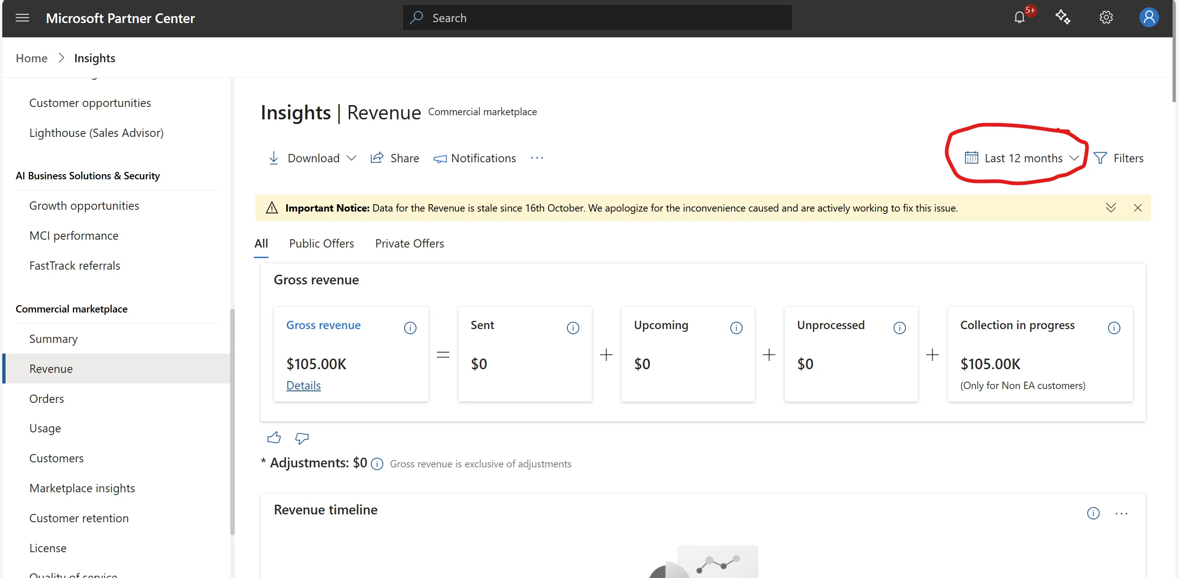Click info icon on Collection in progress card
The height and width of the screenshot is (578, 1179).
point(1114,328)
